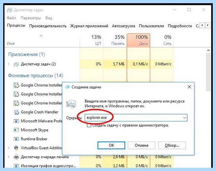Expand the Диспетчер очереди печати row
Viewport: 216px width, 171px height.
[x=9, y=157]
